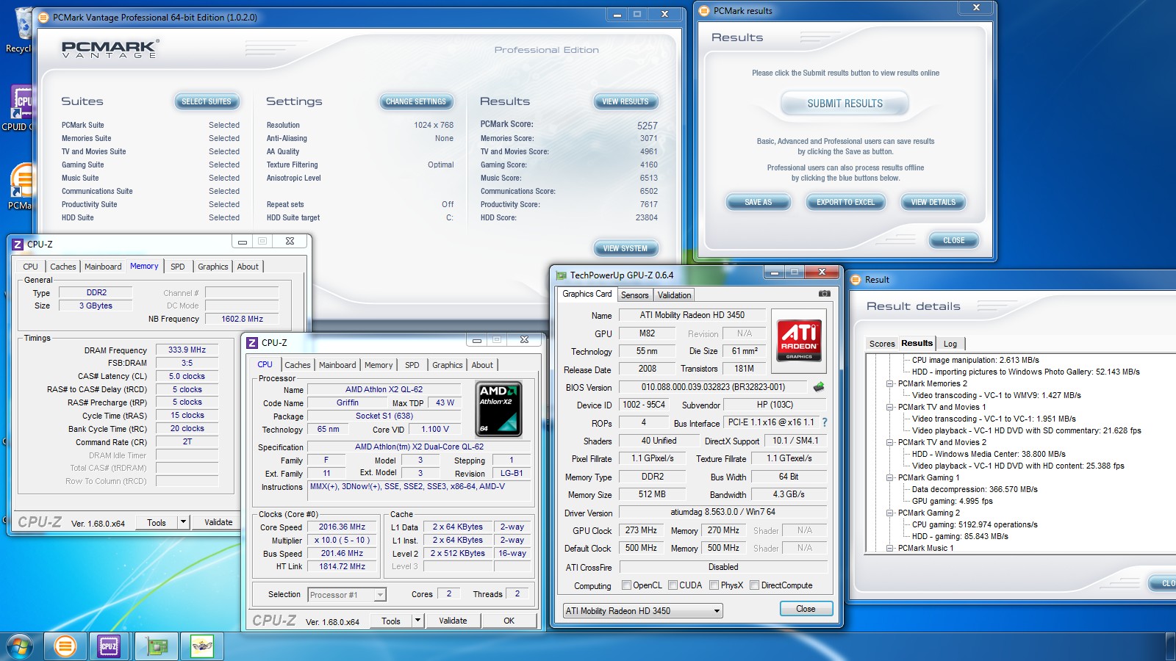Screen dimensions: 1176x661
Task: Enable the CUDA checkbox
Action: (x=673, y=585)
